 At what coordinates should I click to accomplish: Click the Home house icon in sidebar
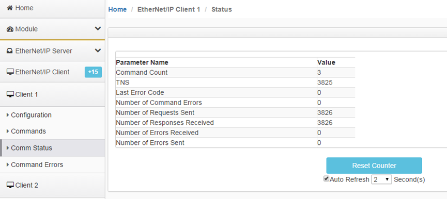coord(10,8)
